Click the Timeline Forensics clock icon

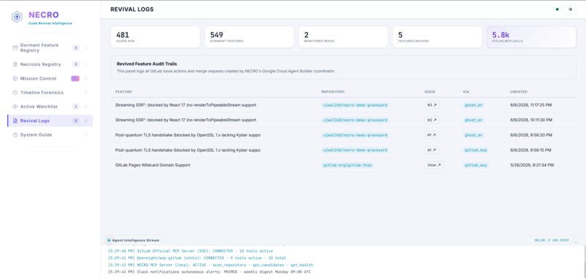pos(15,92)
